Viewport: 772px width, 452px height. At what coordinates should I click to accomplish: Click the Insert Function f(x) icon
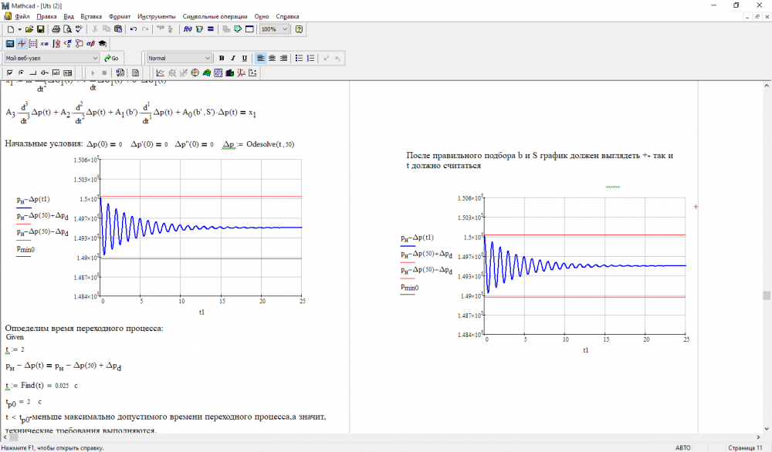pyautogui.click(x=188, y=29)
